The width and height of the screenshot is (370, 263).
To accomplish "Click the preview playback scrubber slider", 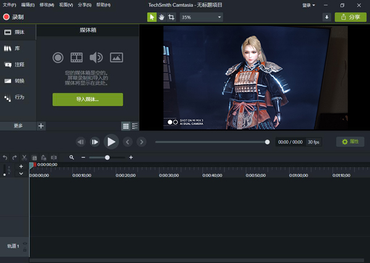I will tap(212, 142).
